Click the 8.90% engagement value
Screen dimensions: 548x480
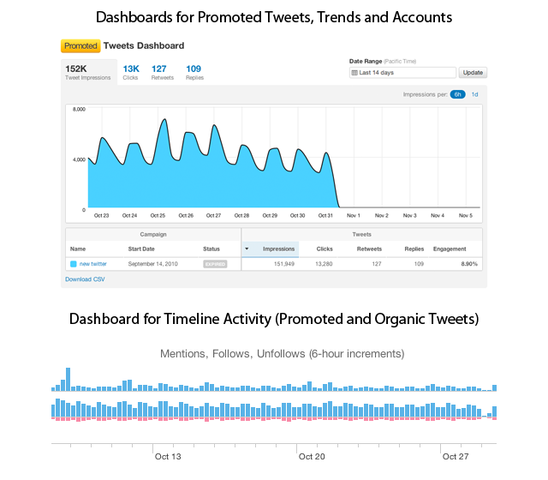click(469, 264)
